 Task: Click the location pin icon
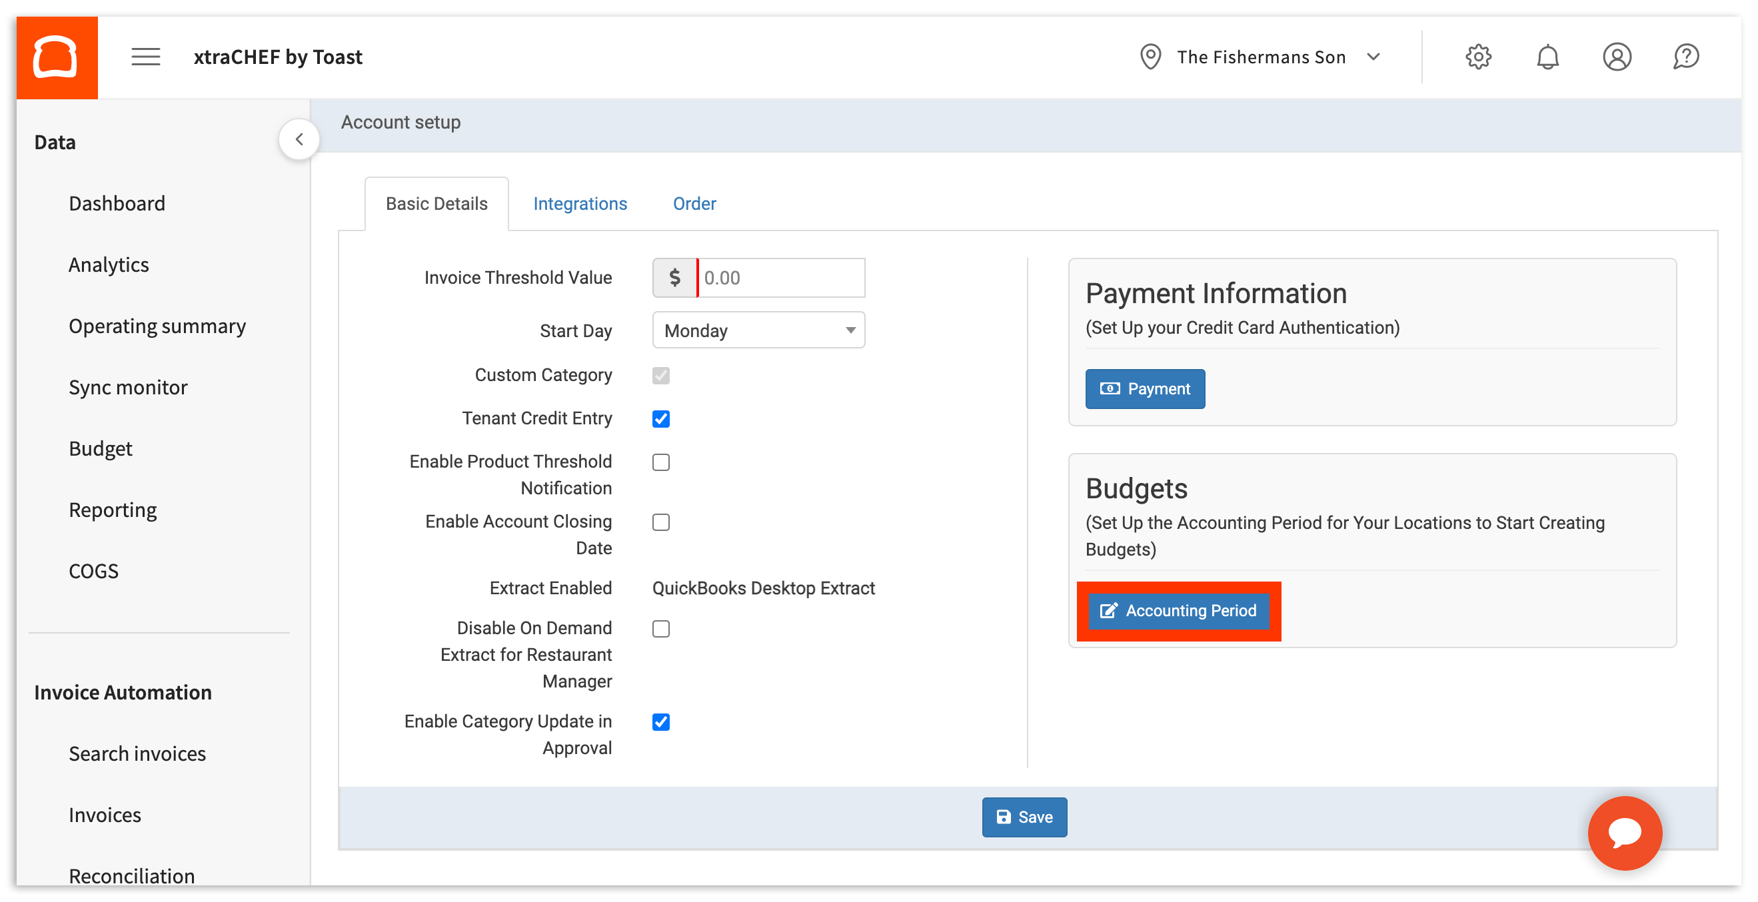click(x=1151, y=57)
